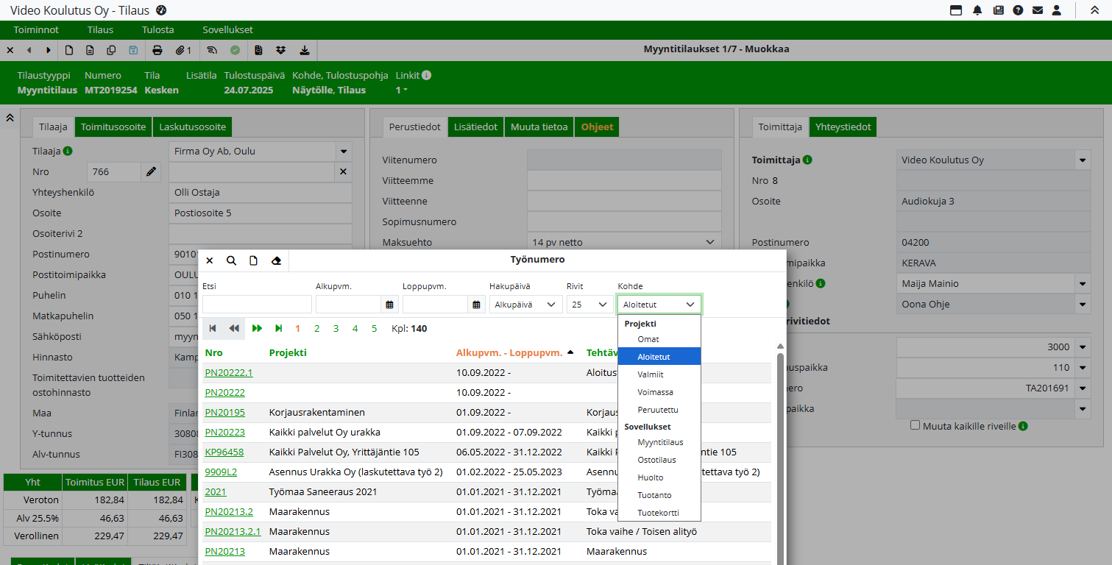Click the magnifier search icon in Työnumero dialog

point(231,260)
